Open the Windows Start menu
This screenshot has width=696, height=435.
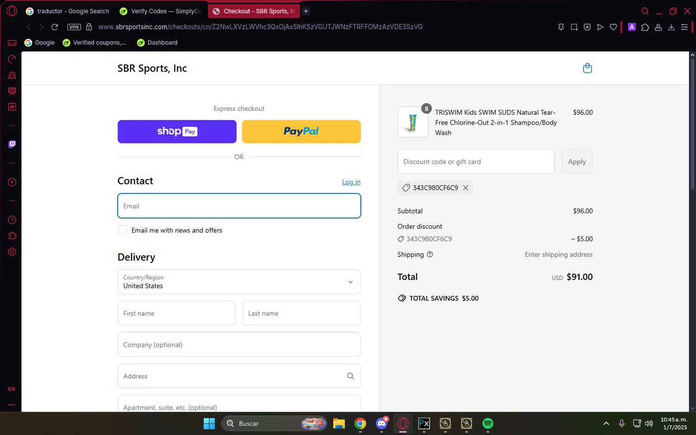click(209, 423)
